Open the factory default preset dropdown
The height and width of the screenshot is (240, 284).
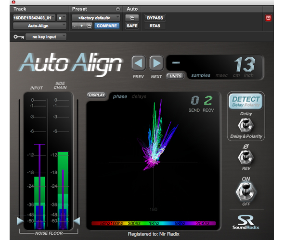96,18
